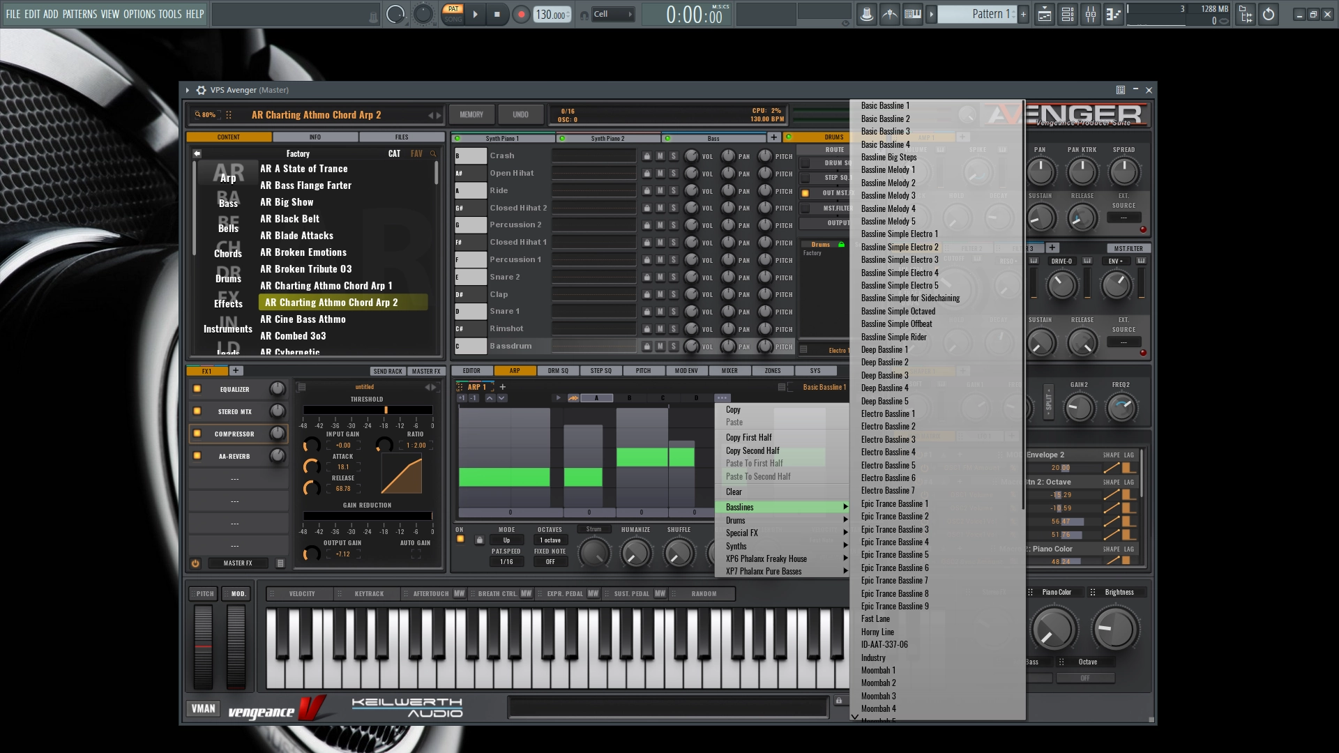Toggle Synth Piano 1 oscillator power LED

pos(457,138)
